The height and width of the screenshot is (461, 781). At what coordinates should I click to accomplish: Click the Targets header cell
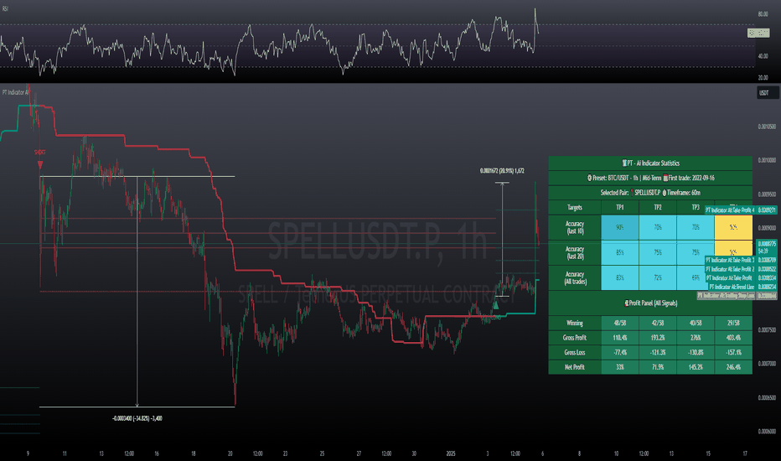click(575, 207)
